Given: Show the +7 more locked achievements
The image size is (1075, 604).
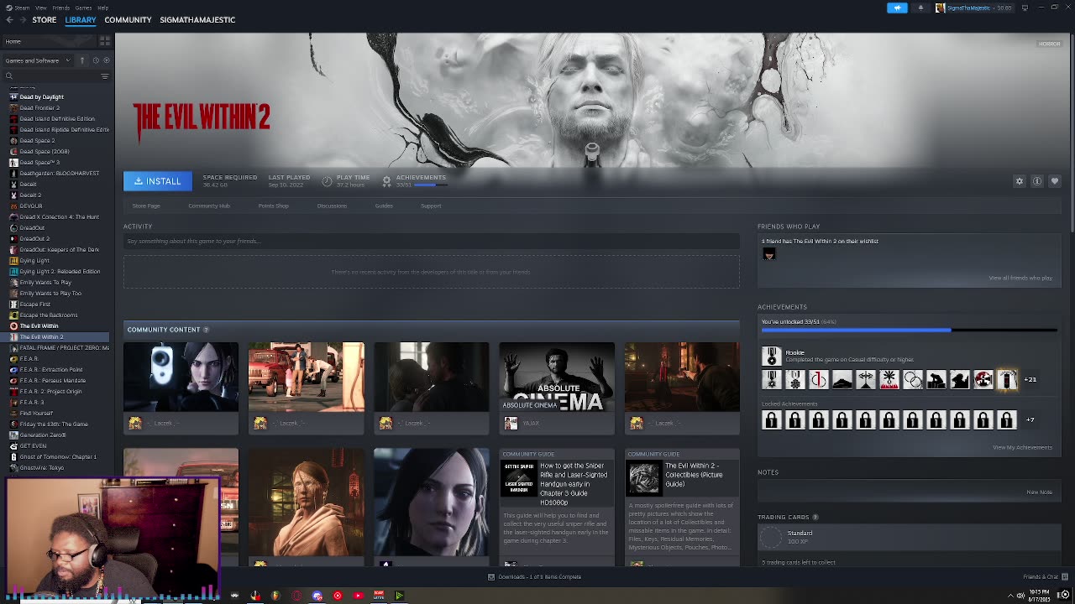Looking at the screenshot, I should coord(1030,419).
